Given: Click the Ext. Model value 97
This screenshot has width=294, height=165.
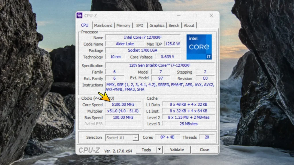Looking at the screenshot, I should tap(160, 78).
